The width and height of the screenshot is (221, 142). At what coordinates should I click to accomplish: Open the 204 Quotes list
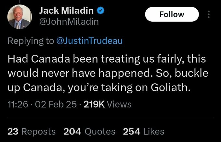pos(89,131)
